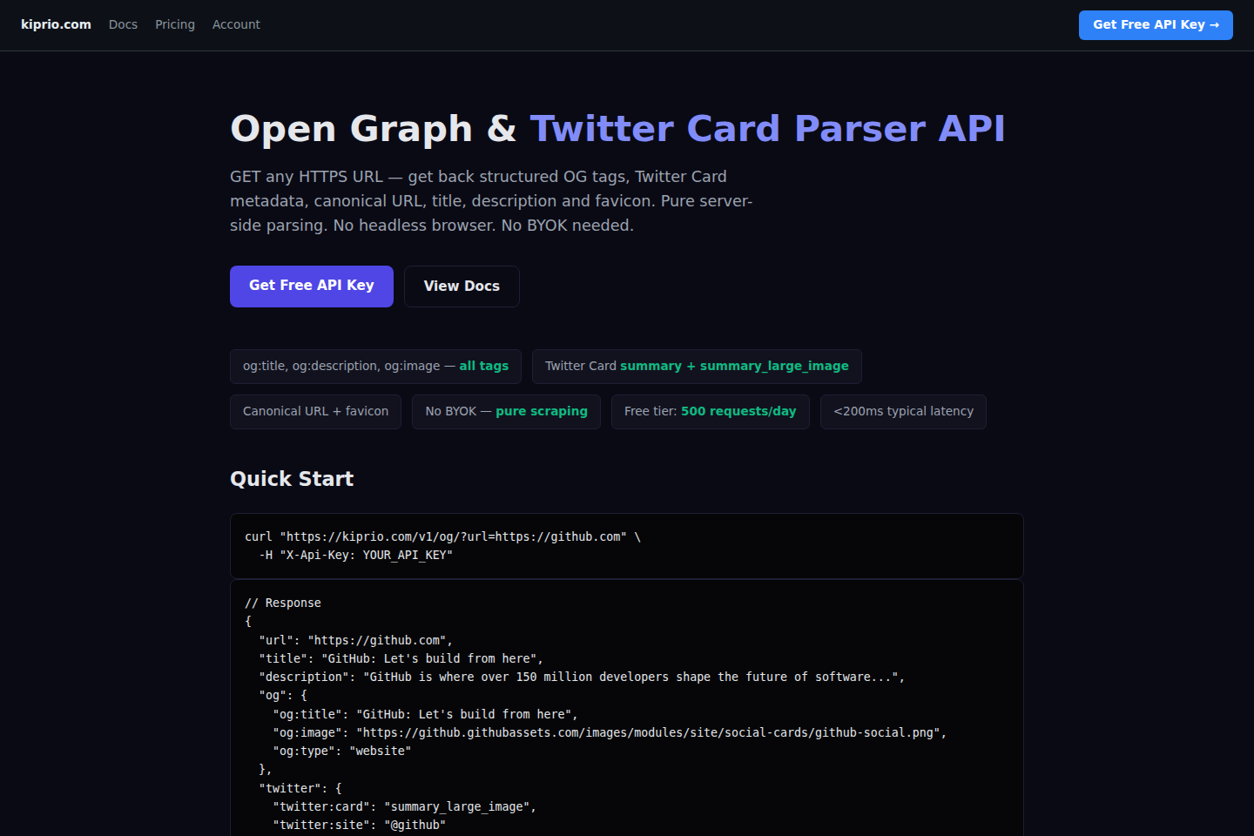Select the Twitter Card summary_large_image badge
Viewport: 1254px width, 836px height.
pos(697,367)
